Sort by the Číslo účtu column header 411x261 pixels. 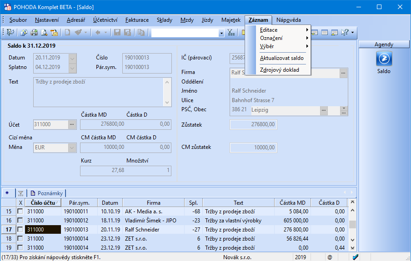(43, 202)
